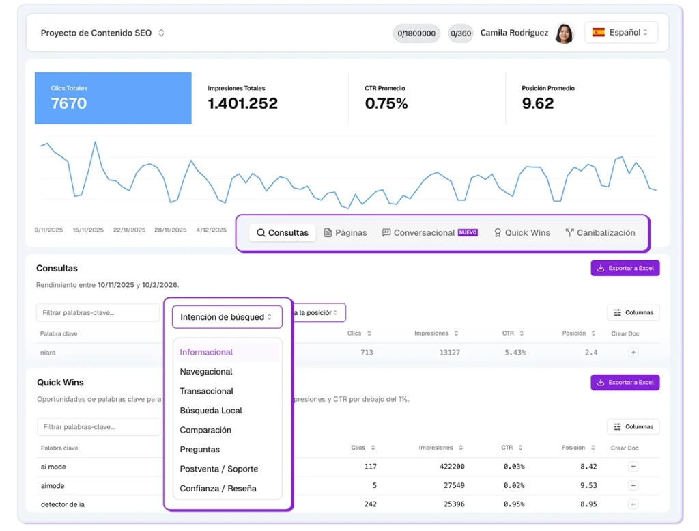Click Exportar a Excel in Quick Wins section

(625, 382)
